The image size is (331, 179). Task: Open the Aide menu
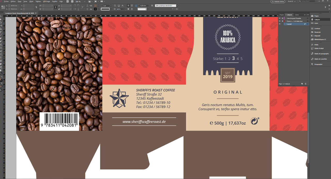(x=61, y=2)
